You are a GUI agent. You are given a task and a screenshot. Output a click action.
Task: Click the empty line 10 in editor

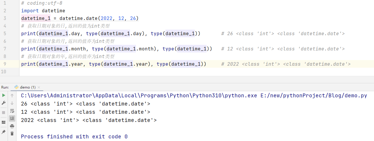click(118, 72)
